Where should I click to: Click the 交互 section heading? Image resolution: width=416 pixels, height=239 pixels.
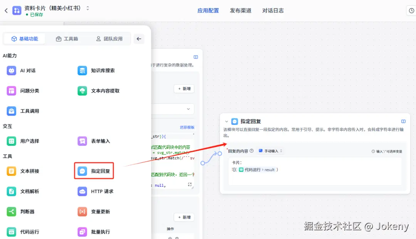[7, 126]
